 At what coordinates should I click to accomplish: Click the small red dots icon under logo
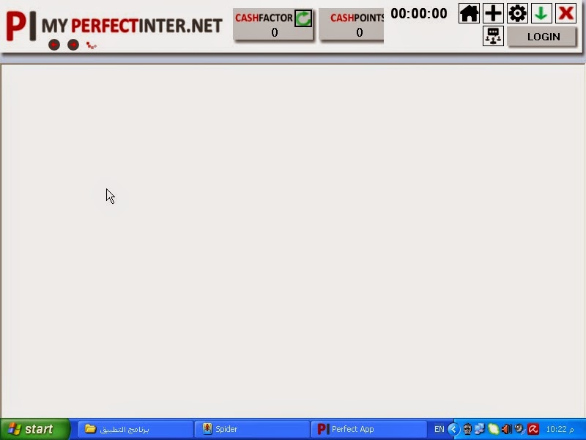tap(91, 45)
